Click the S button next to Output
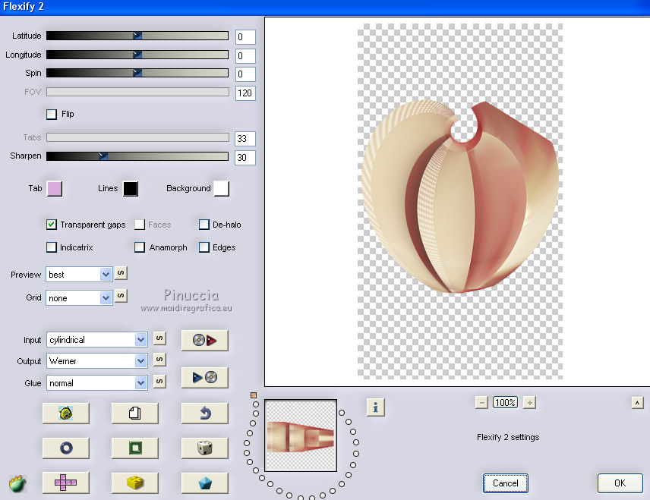650x500 pixels. tap(159, 359)
